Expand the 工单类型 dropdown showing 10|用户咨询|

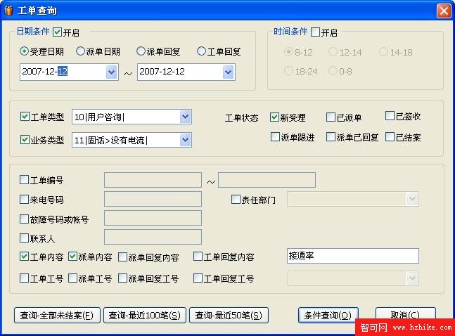pyautogui.click(x=185, y=117)
